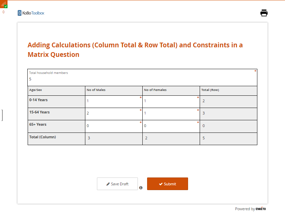Select the 15-64 Years males input
Screen dimensions: 285x217
pos(113,113)
